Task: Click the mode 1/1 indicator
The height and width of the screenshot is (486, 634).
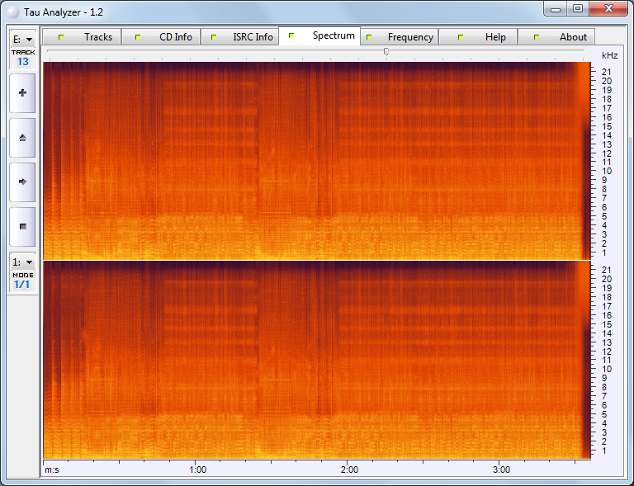Action: click(x=22, y=284)
